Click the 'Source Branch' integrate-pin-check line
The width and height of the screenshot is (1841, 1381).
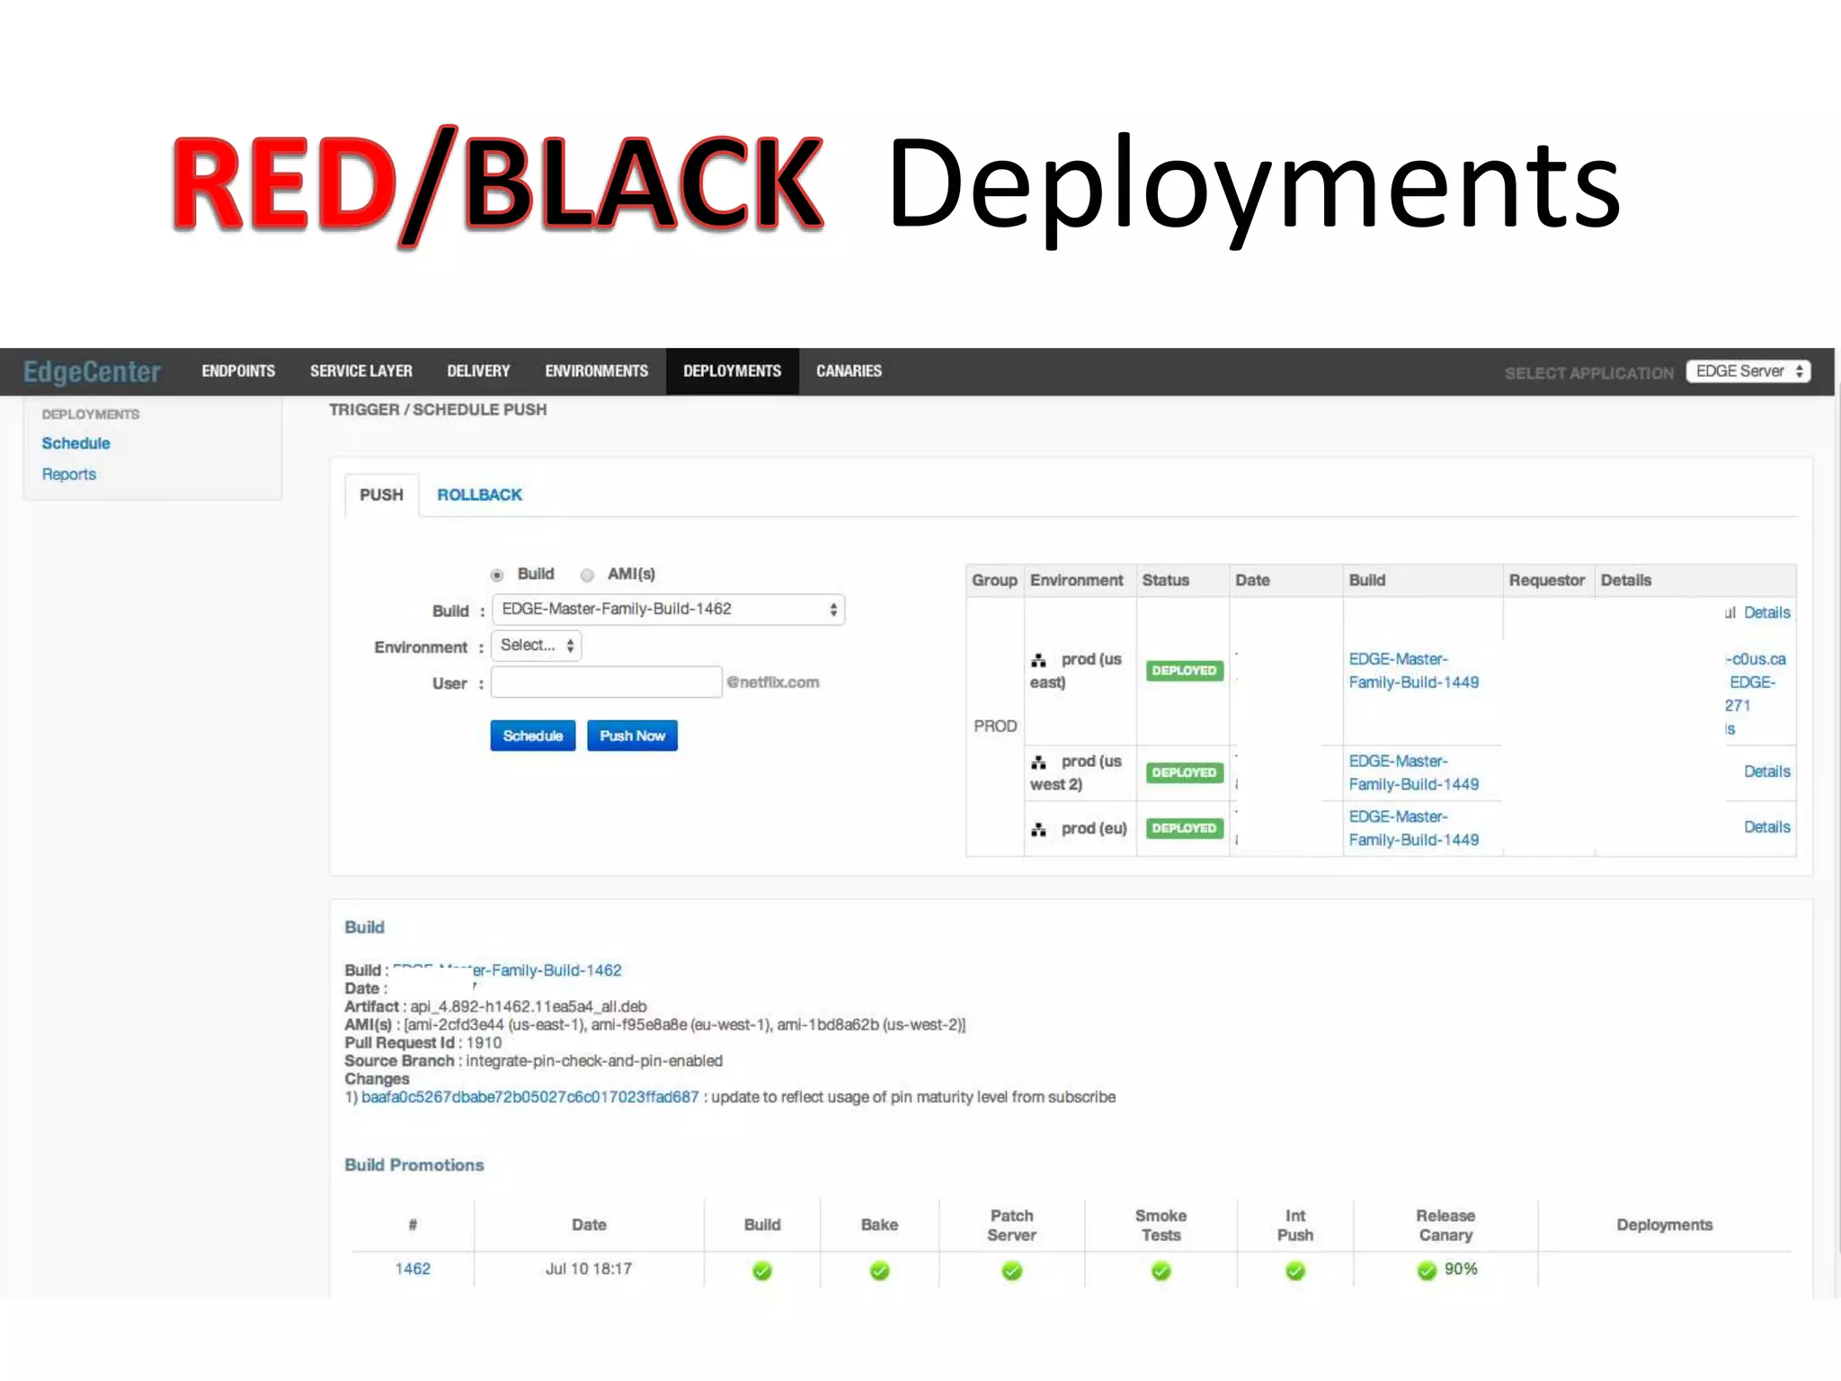point(534,1061)
